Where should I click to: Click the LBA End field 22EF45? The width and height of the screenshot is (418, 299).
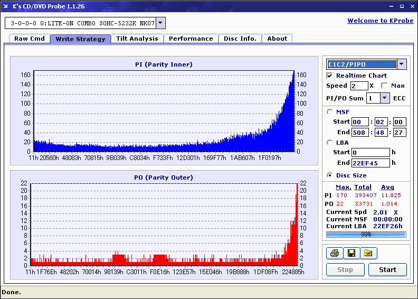click(x=370, y=163)
